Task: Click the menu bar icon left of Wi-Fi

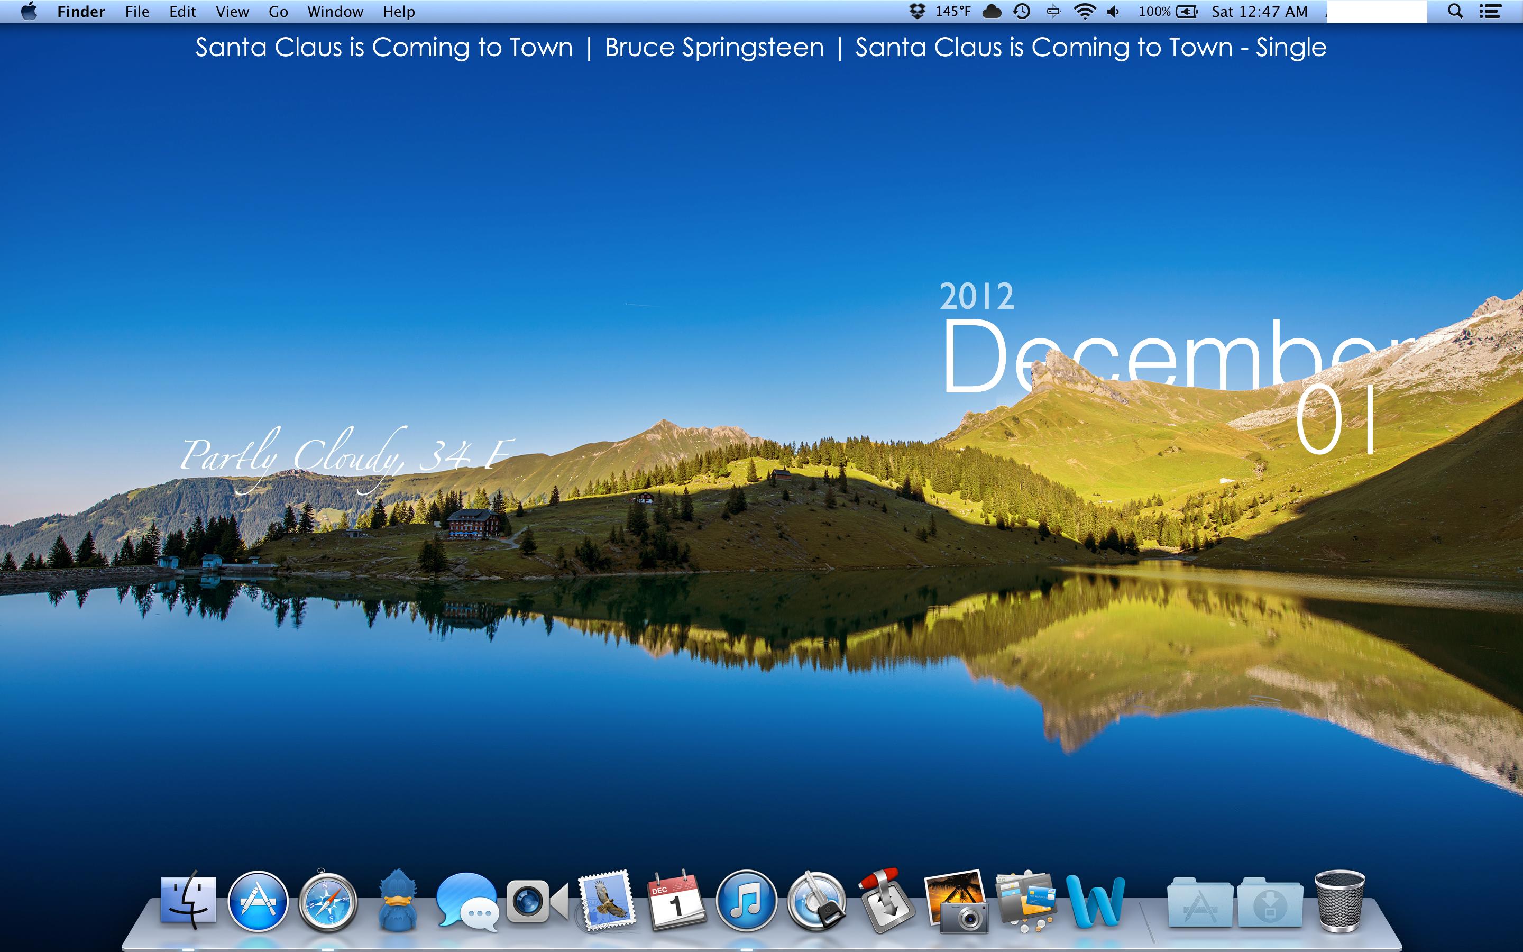Action: pos(1053,11)
